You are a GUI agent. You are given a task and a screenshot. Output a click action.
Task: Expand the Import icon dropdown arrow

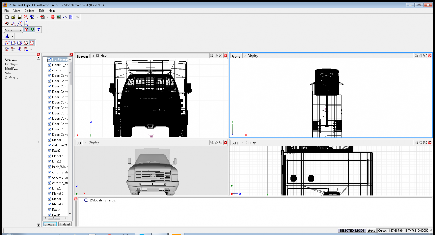(x=37, y=17)
